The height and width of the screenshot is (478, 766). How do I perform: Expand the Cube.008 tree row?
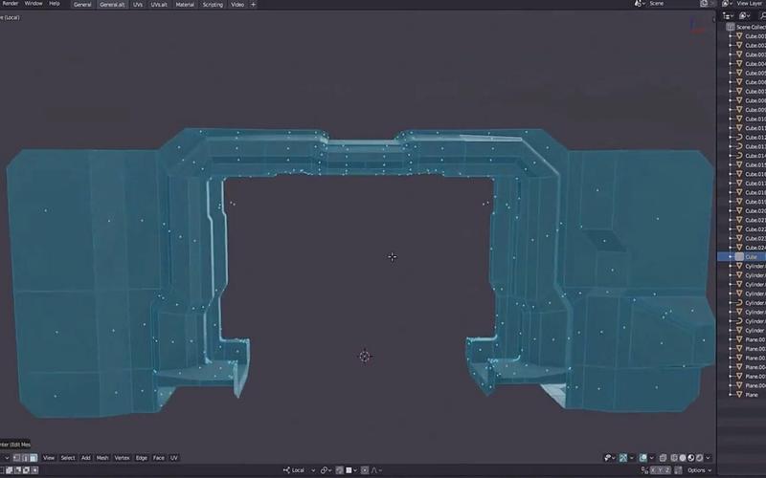click(x=731, y=100)
